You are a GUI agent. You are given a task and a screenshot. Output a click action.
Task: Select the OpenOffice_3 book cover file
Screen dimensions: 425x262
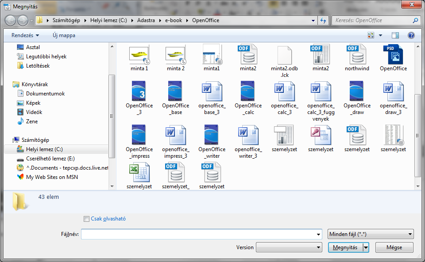click(x=139, y=98)
